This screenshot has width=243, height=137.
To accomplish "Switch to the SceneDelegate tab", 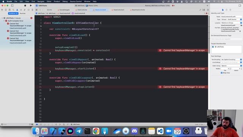I will [63, 10].
